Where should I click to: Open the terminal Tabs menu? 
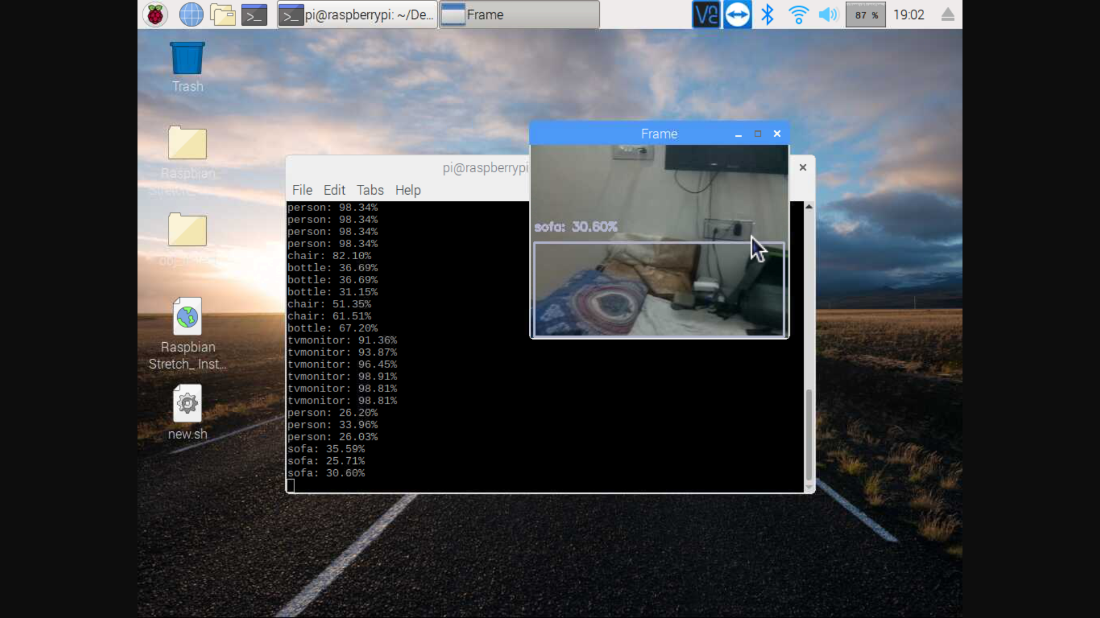(370, 190)
